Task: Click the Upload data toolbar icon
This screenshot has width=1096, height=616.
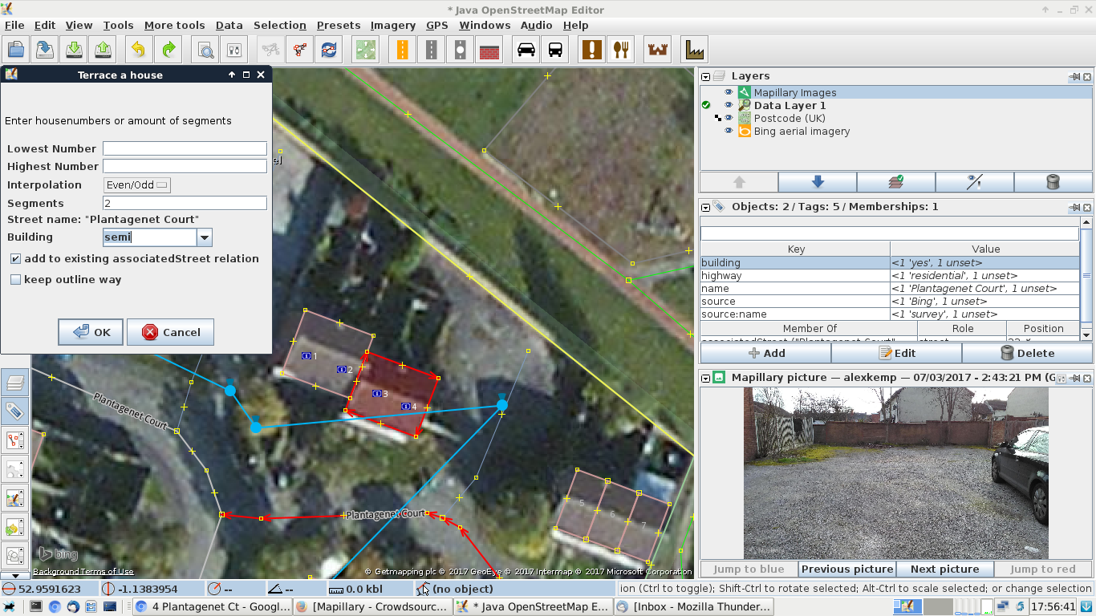Action: point(104,50)
